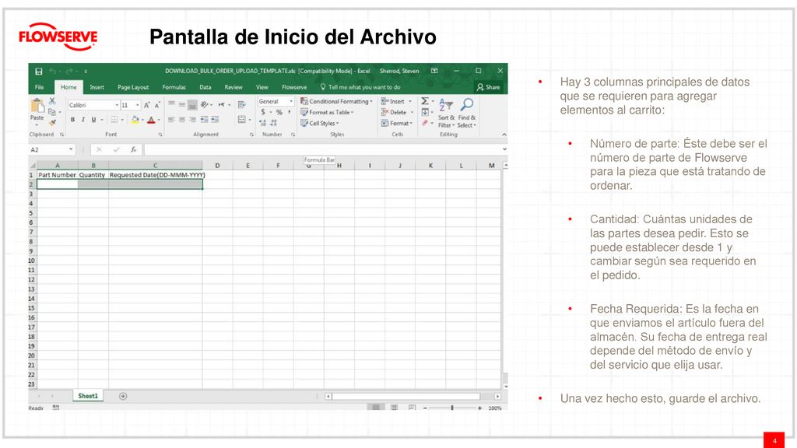Click the Increase Decimal icon
Viewport: 797px width, 448px height.
(x=263, y=123)
